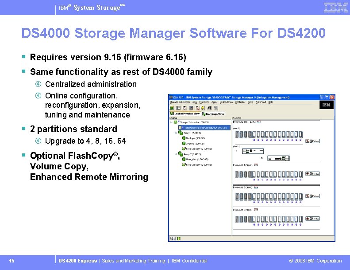Click the window icon in the title bar
Image resolution: width=350 pixels, height=270 pixels.
(171, 97)
